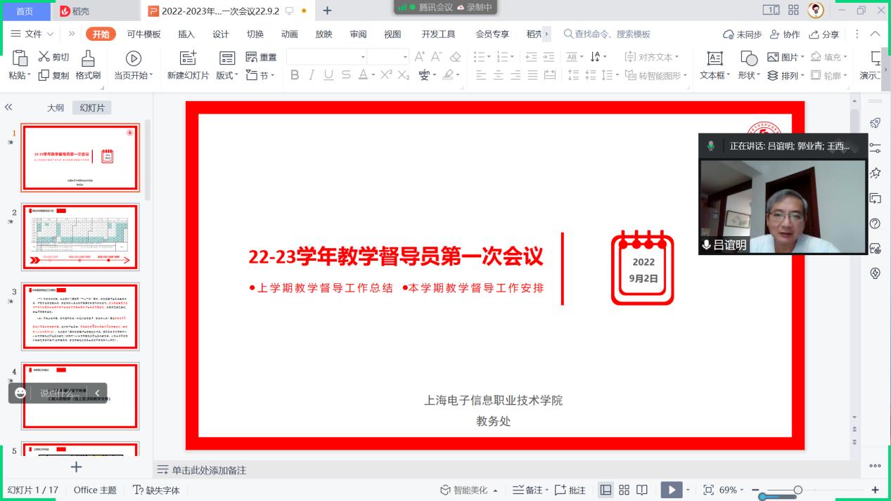
Task: Expand the Layout (版式) dropdown
Action: pos(227,75)
